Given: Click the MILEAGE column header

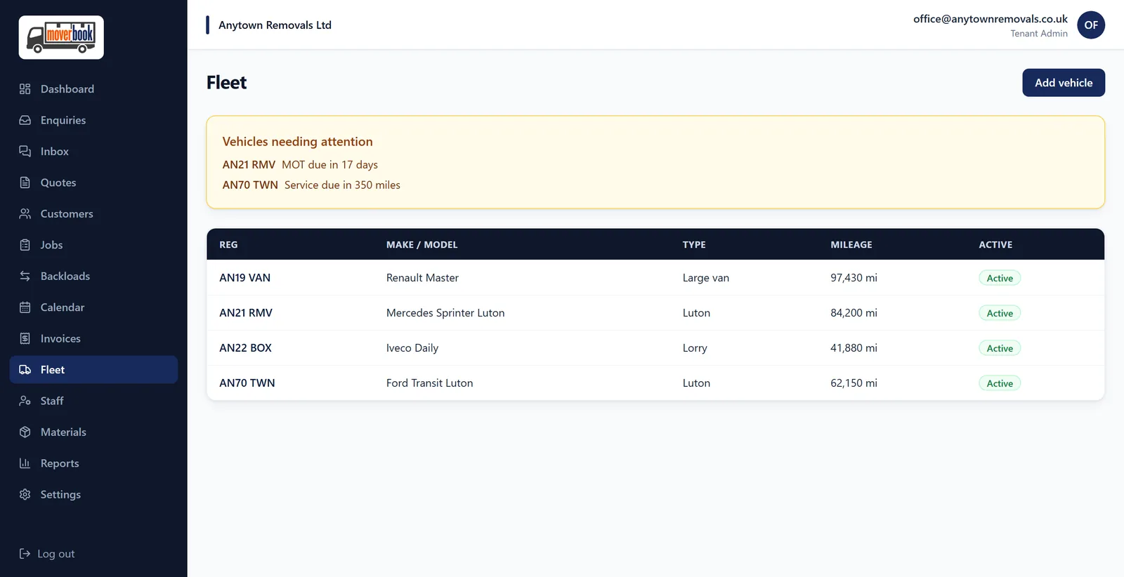Looking at the screenshot, I should (x=851, y=245).
